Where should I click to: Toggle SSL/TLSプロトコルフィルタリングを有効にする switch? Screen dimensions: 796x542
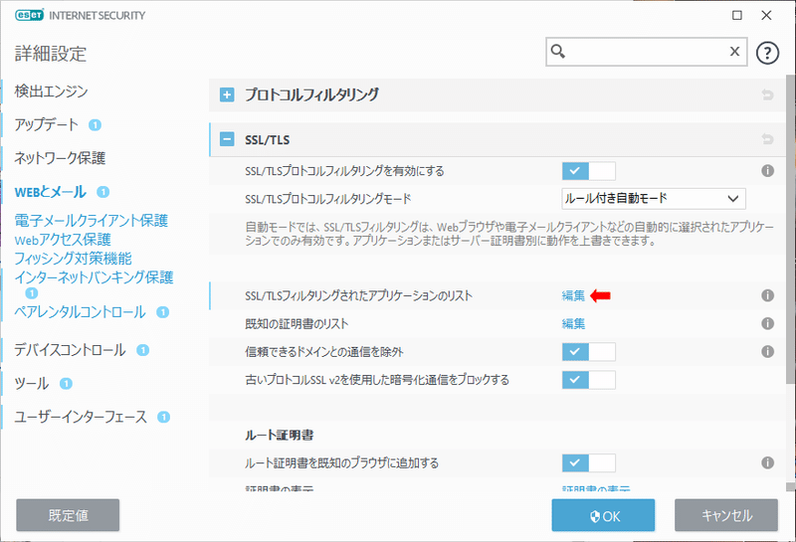coord(589,171)
